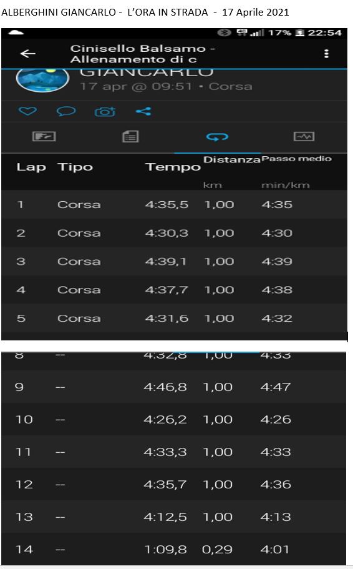The image size is (353, 569).
Task: Select lap 14 row with distance 0,29
Action: pos(173,549)
